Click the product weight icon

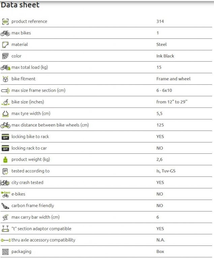coord(5,160)
